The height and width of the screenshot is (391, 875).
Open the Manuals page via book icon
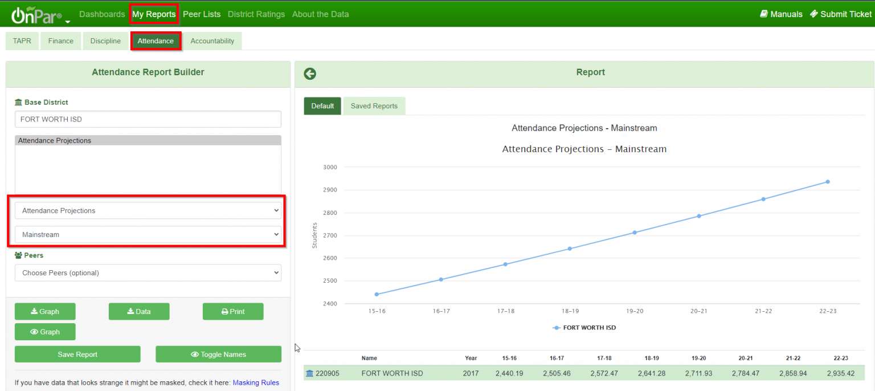(x=763, y=14)
